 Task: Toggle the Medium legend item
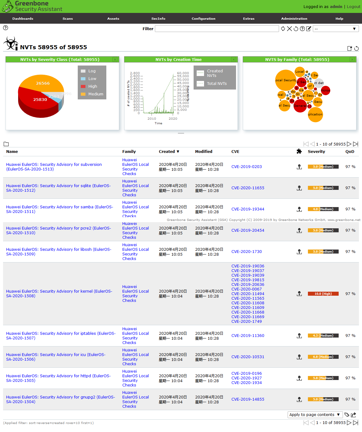[92, 94]
